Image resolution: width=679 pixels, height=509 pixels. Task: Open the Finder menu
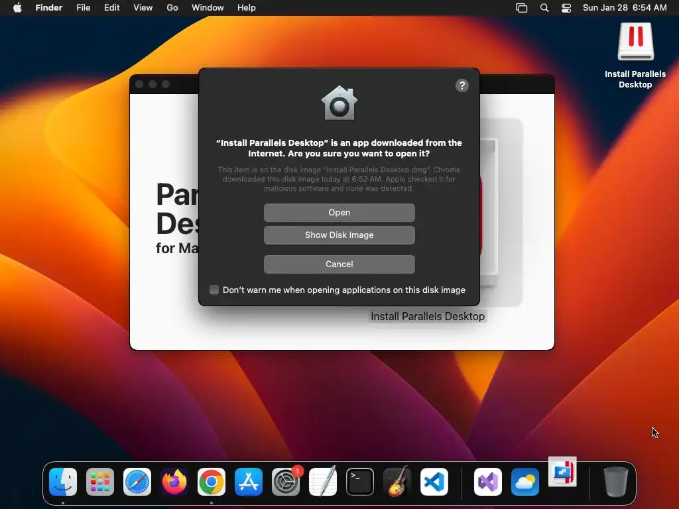pos(49,7)
